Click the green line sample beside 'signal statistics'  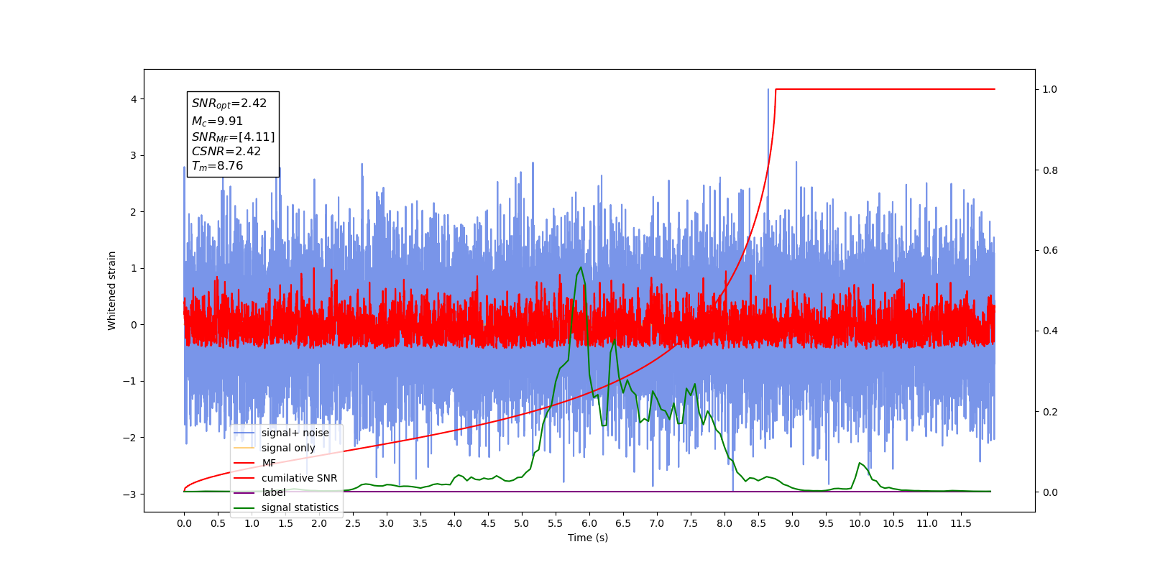pyautogui.click(x=244, y=508)
